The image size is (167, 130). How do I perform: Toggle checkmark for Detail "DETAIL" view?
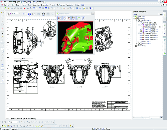tap(141, 23)
